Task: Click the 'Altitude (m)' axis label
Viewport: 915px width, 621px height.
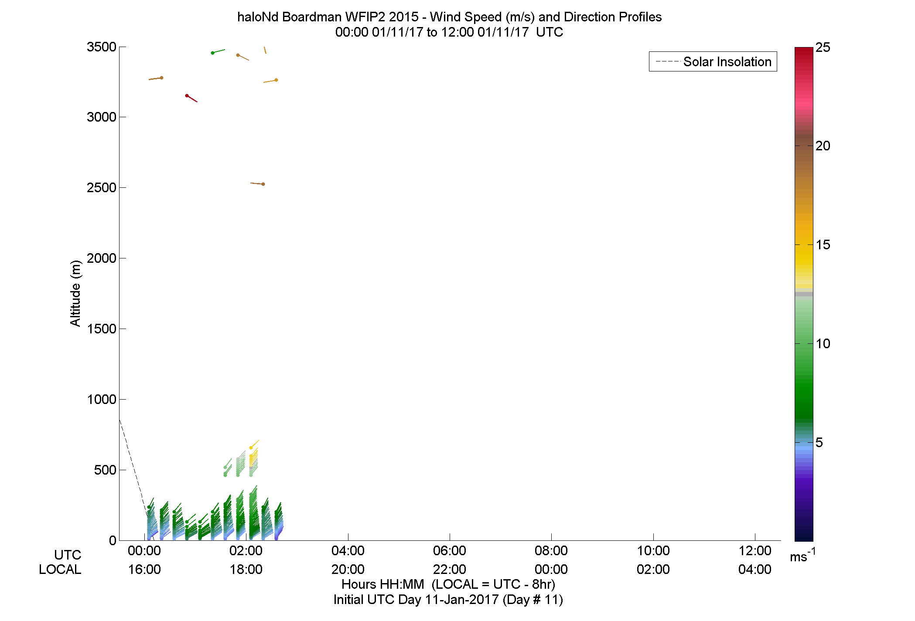Action: click(75, 293)
